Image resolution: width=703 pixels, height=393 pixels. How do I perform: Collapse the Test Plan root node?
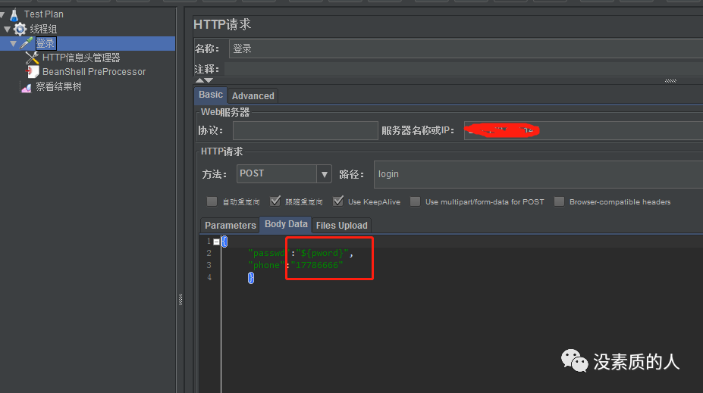click(x=2, y=15)
